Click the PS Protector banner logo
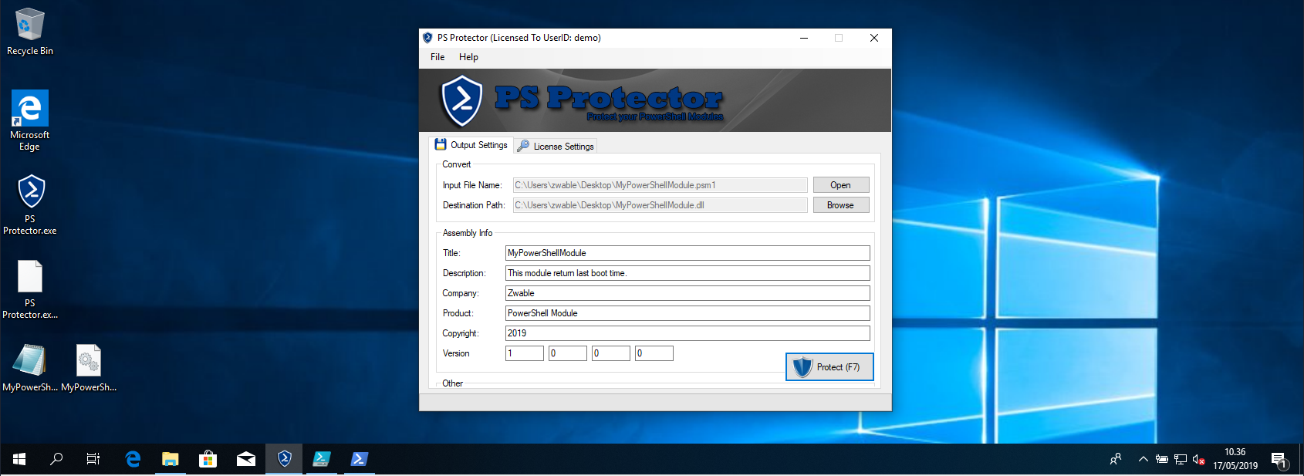The image size is (1304, 476). pyautogui.click(x=461, y=100)
